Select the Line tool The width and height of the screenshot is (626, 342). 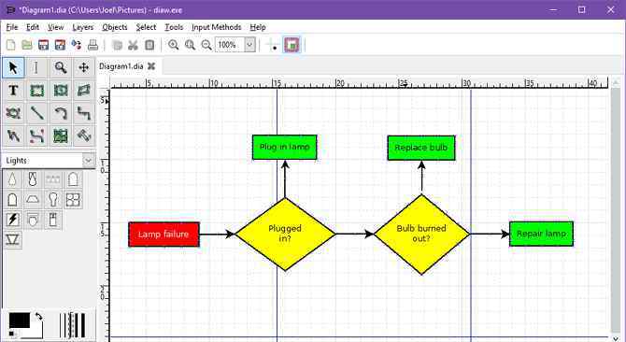coord(36,113)
